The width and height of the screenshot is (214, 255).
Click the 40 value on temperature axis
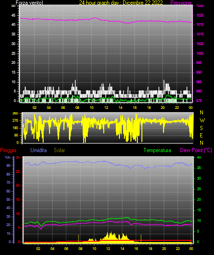[199, 157]
